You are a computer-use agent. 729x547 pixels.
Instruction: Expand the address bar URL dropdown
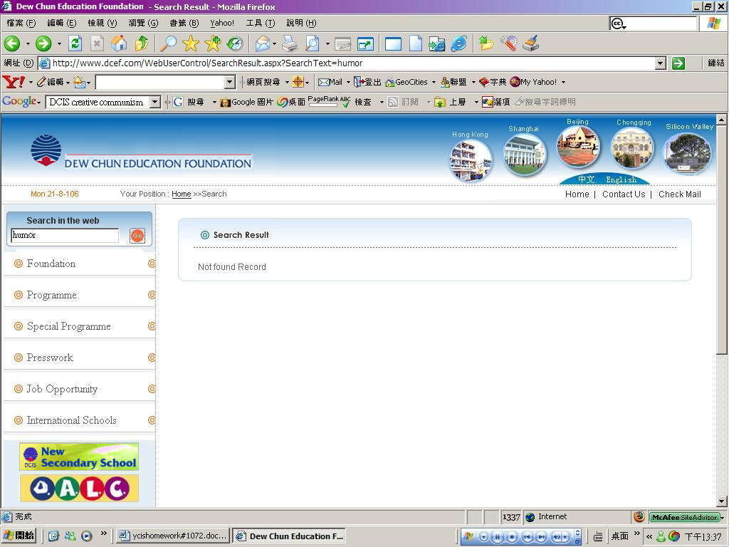click(x=660, y=63)
